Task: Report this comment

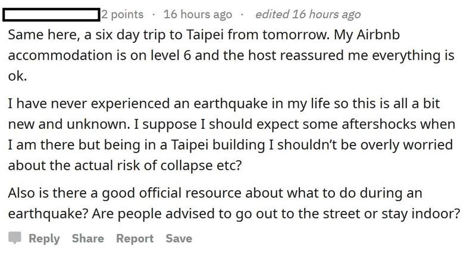Action: [x=134, y=238]
